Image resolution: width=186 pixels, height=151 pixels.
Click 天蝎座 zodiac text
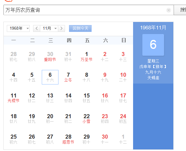coord(153,78)
